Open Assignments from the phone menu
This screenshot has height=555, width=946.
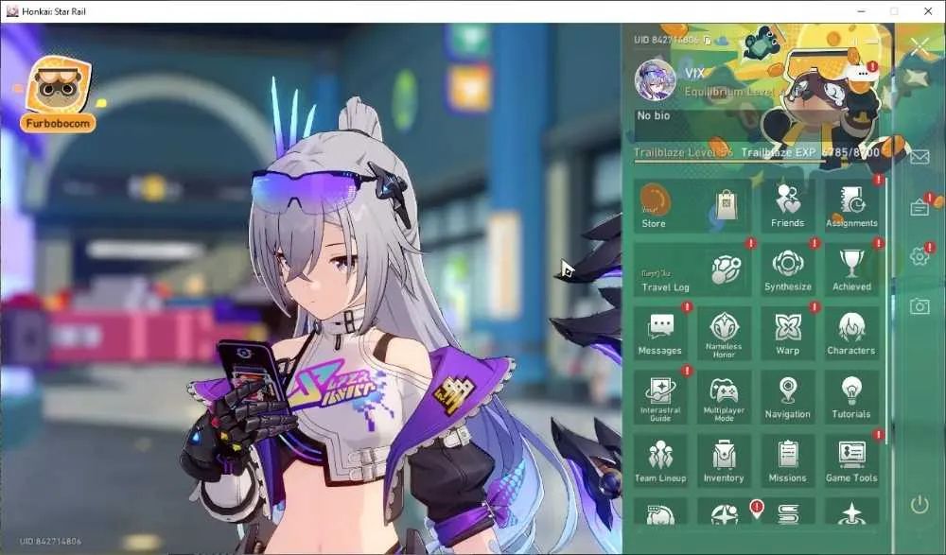[x=851, y=205]
